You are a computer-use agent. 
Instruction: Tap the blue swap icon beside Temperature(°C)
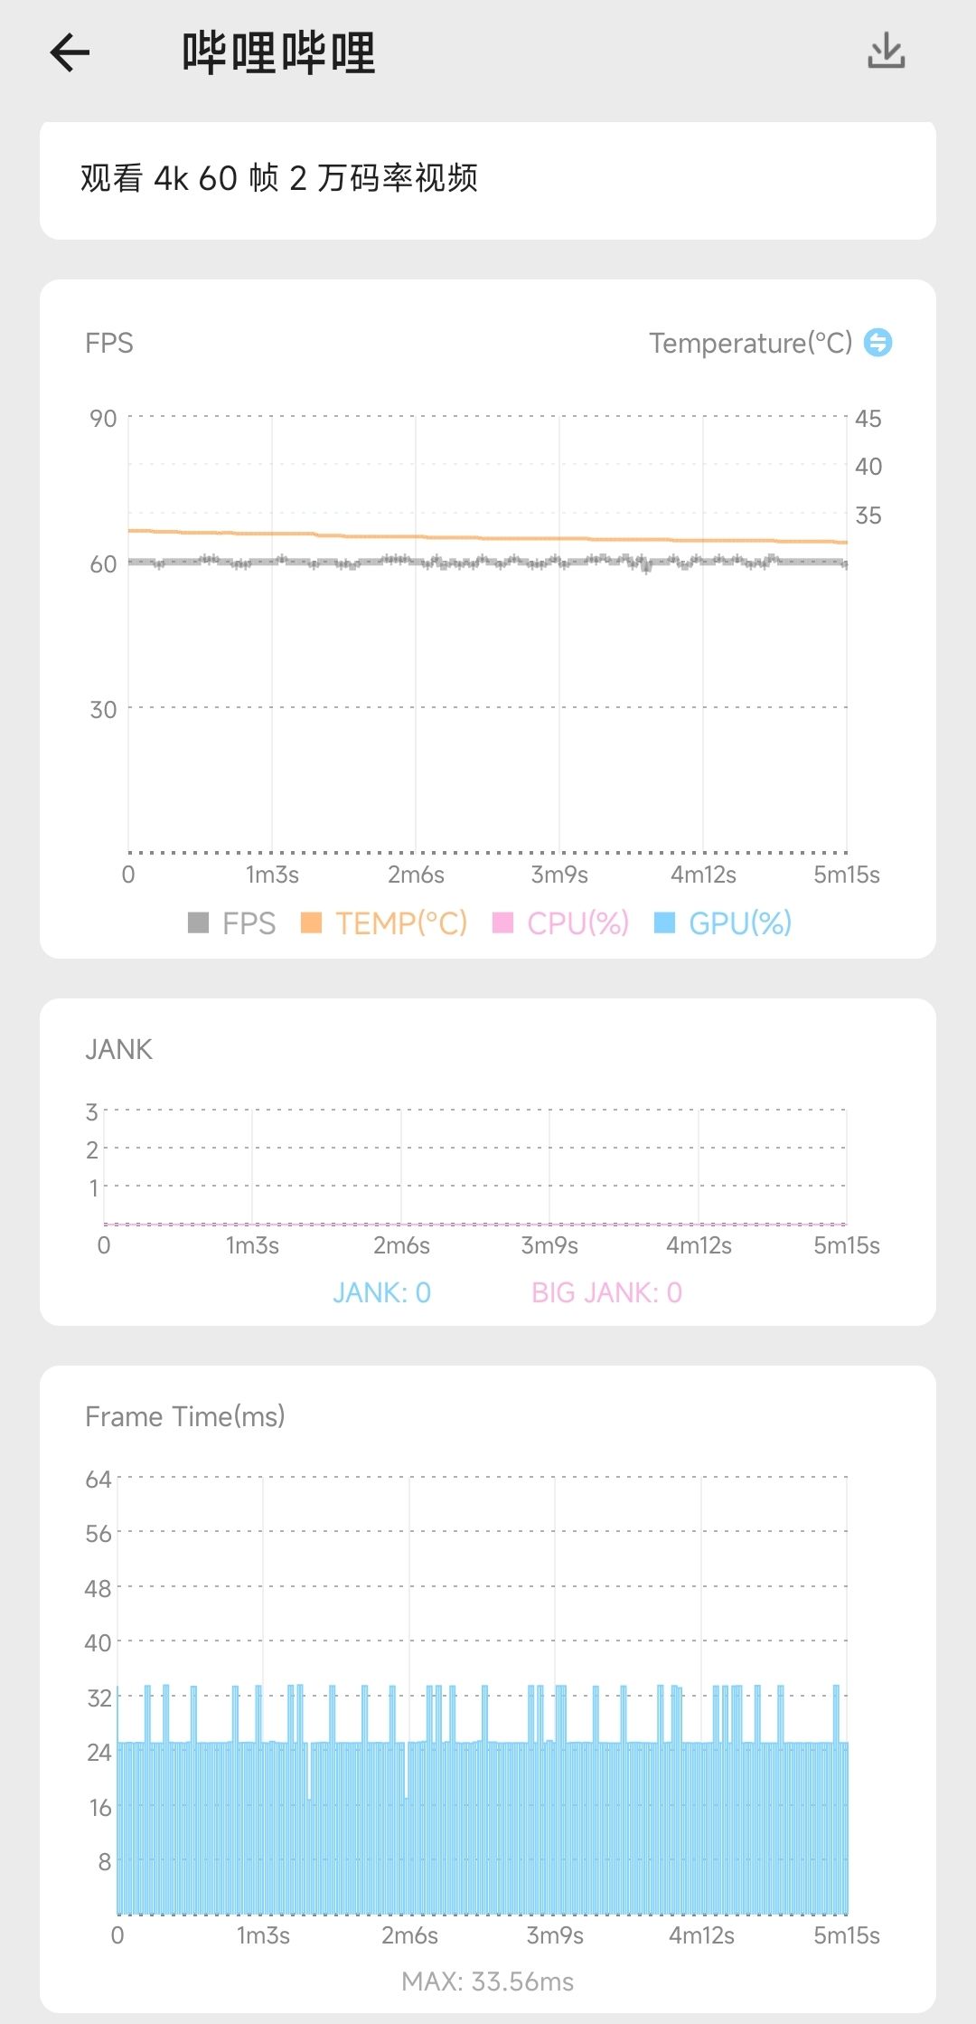[877, 343]
